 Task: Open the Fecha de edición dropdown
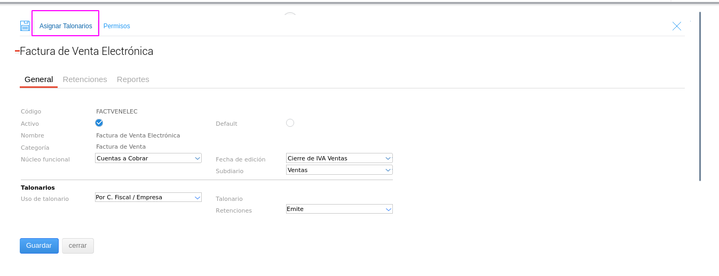point(339,158)
